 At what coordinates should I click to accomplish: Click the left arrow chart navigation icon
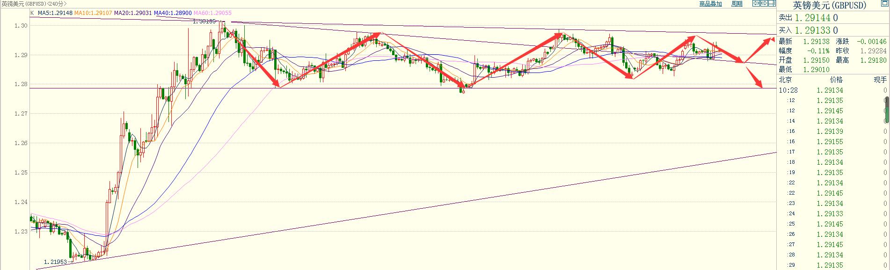click(756, 4)
